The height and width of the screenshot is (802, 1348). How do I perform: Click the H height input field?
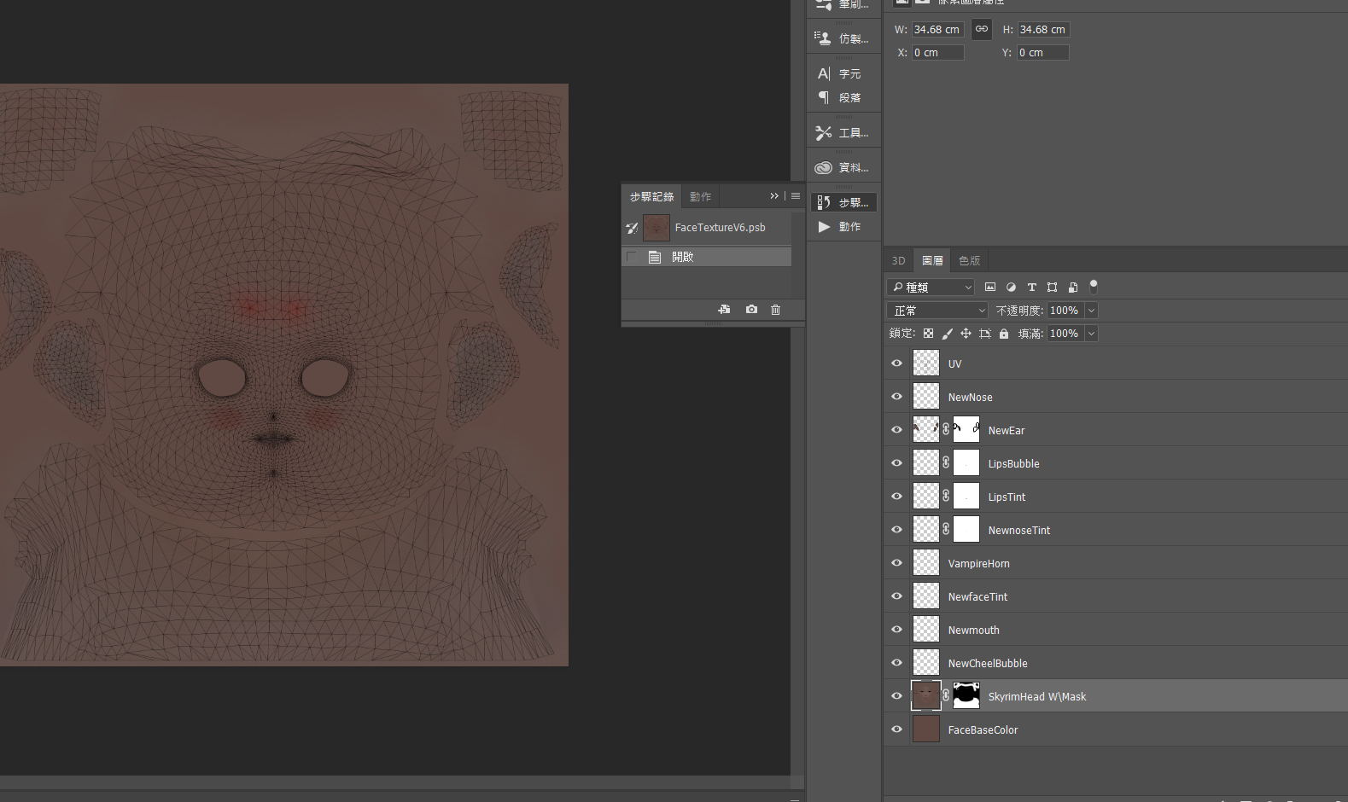[1043, 29]
